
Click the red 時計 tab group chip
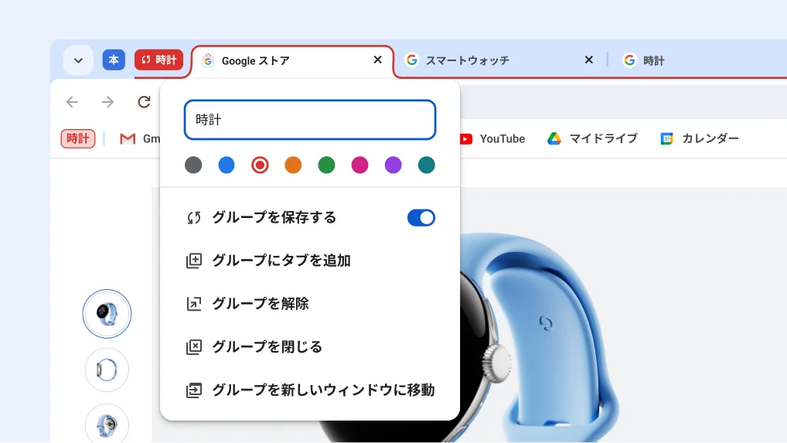[x=158, y=60]
